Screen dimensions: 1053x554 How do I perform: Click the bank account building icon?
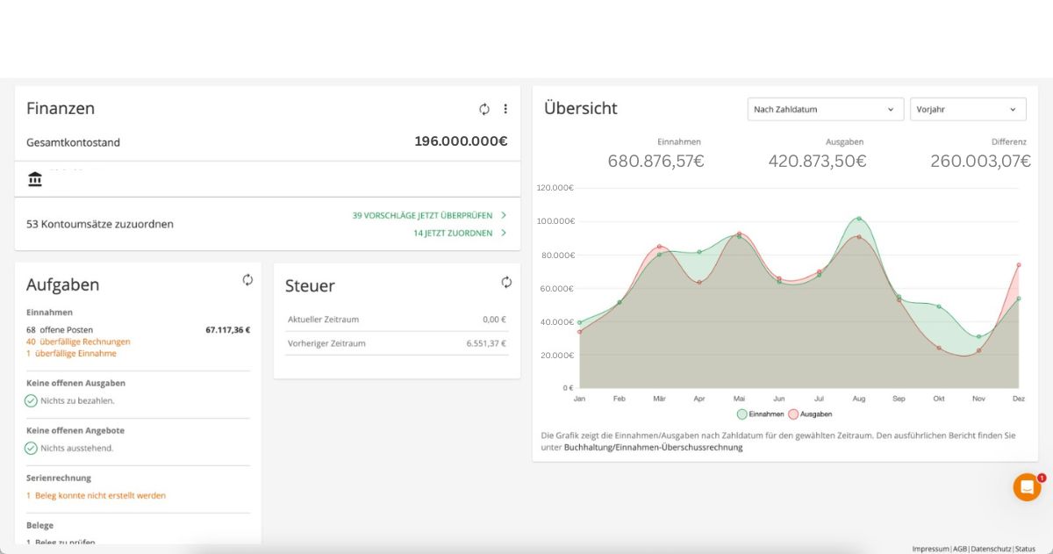(35, 179)
